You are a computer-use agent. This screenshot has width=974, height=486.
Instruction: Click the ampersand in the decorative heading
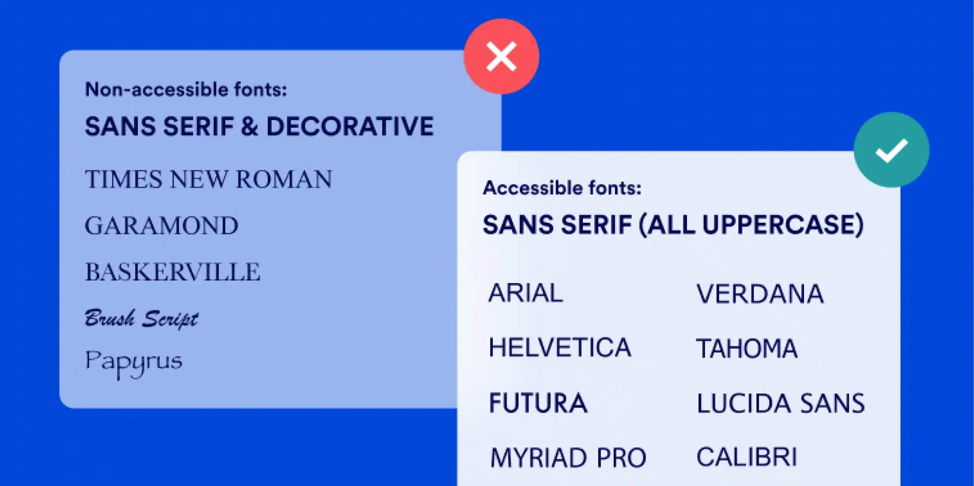click(x=250, y=126)
